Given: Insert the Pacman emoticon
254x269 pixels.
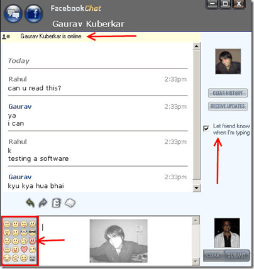Looking at the screenshot, I should point(15,258).
